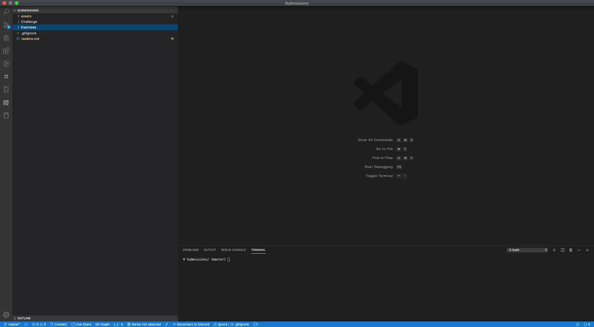The height and width of the screenshot is (327, 594).
Task: Open the notebook-style icon in activity bar
Action: [x=6, y=90]
